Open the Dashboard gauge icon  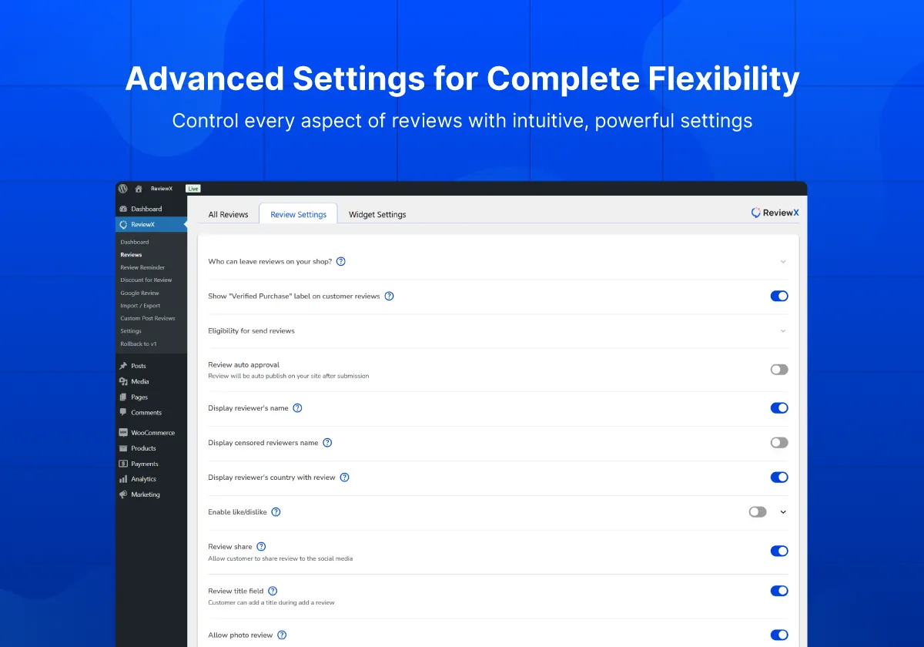123,209
